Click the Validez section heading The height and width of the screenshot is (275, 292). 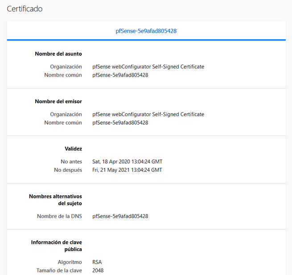[74, 149]
